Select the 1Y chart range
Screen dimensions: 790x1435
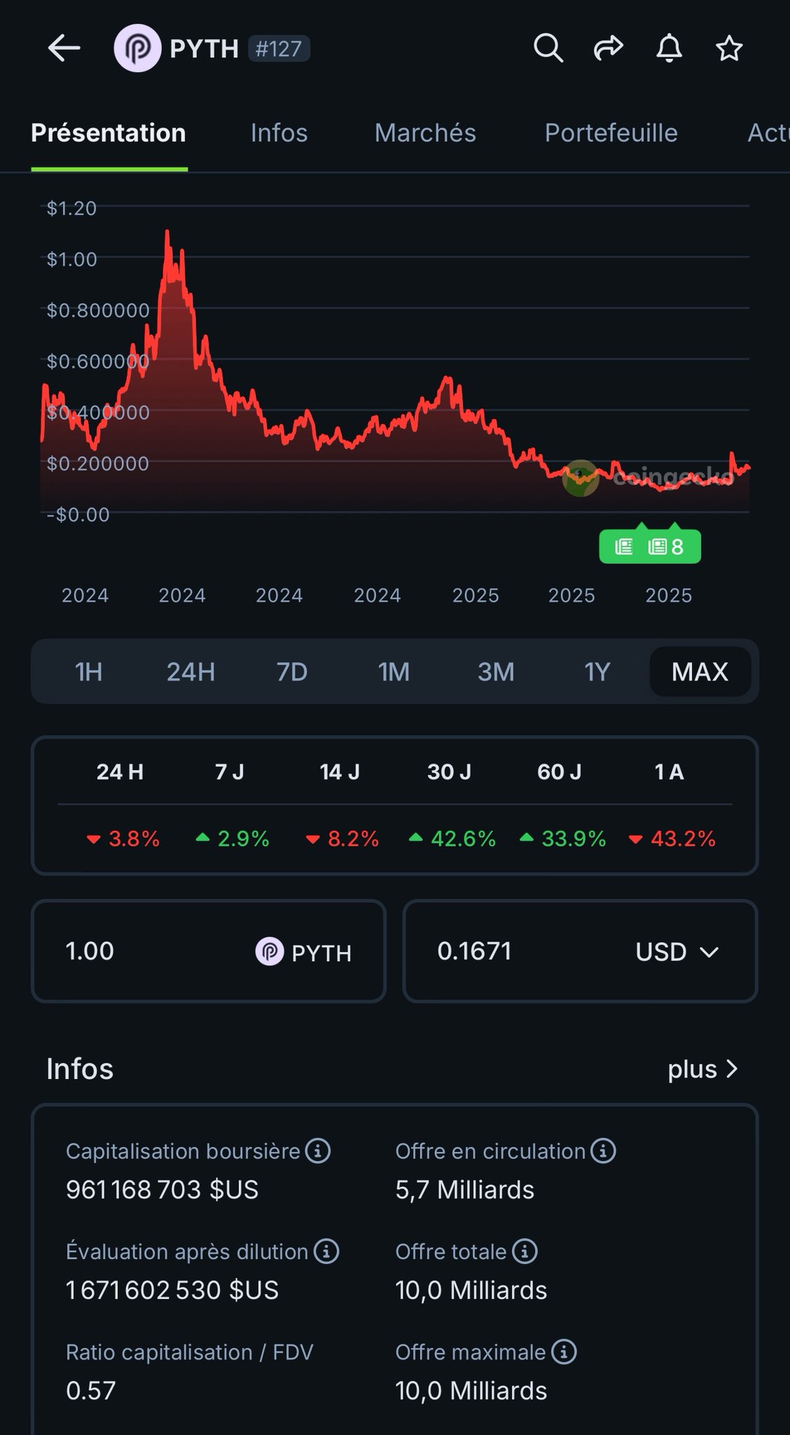tap(597, 671)
